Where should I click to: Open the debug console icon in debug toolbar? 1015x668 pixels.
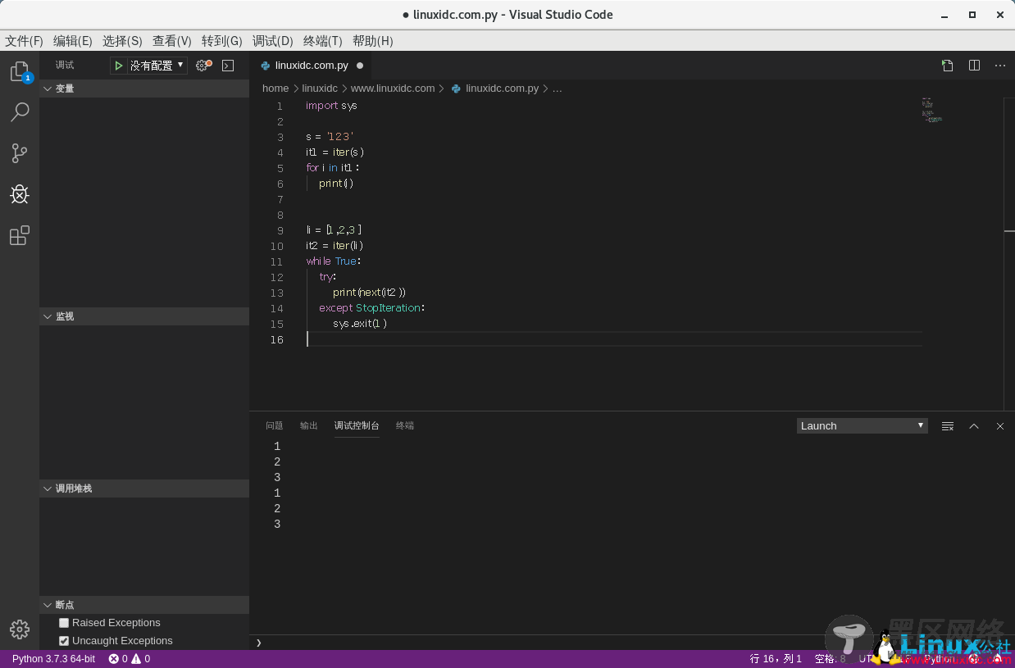(228, 66)
